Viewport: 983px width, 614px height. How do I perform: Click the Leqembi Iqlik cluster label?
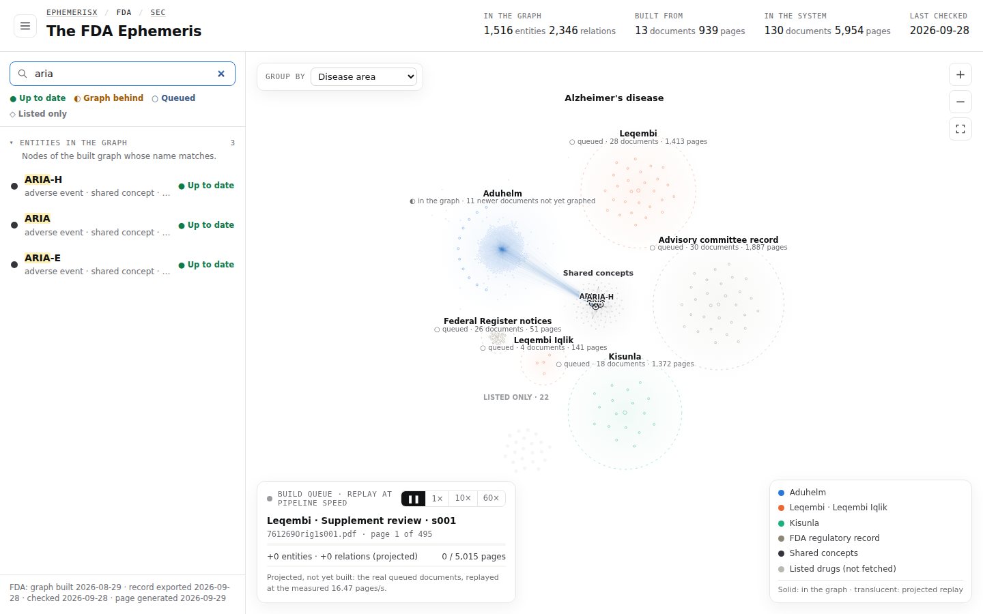click(x=543, y=340)
